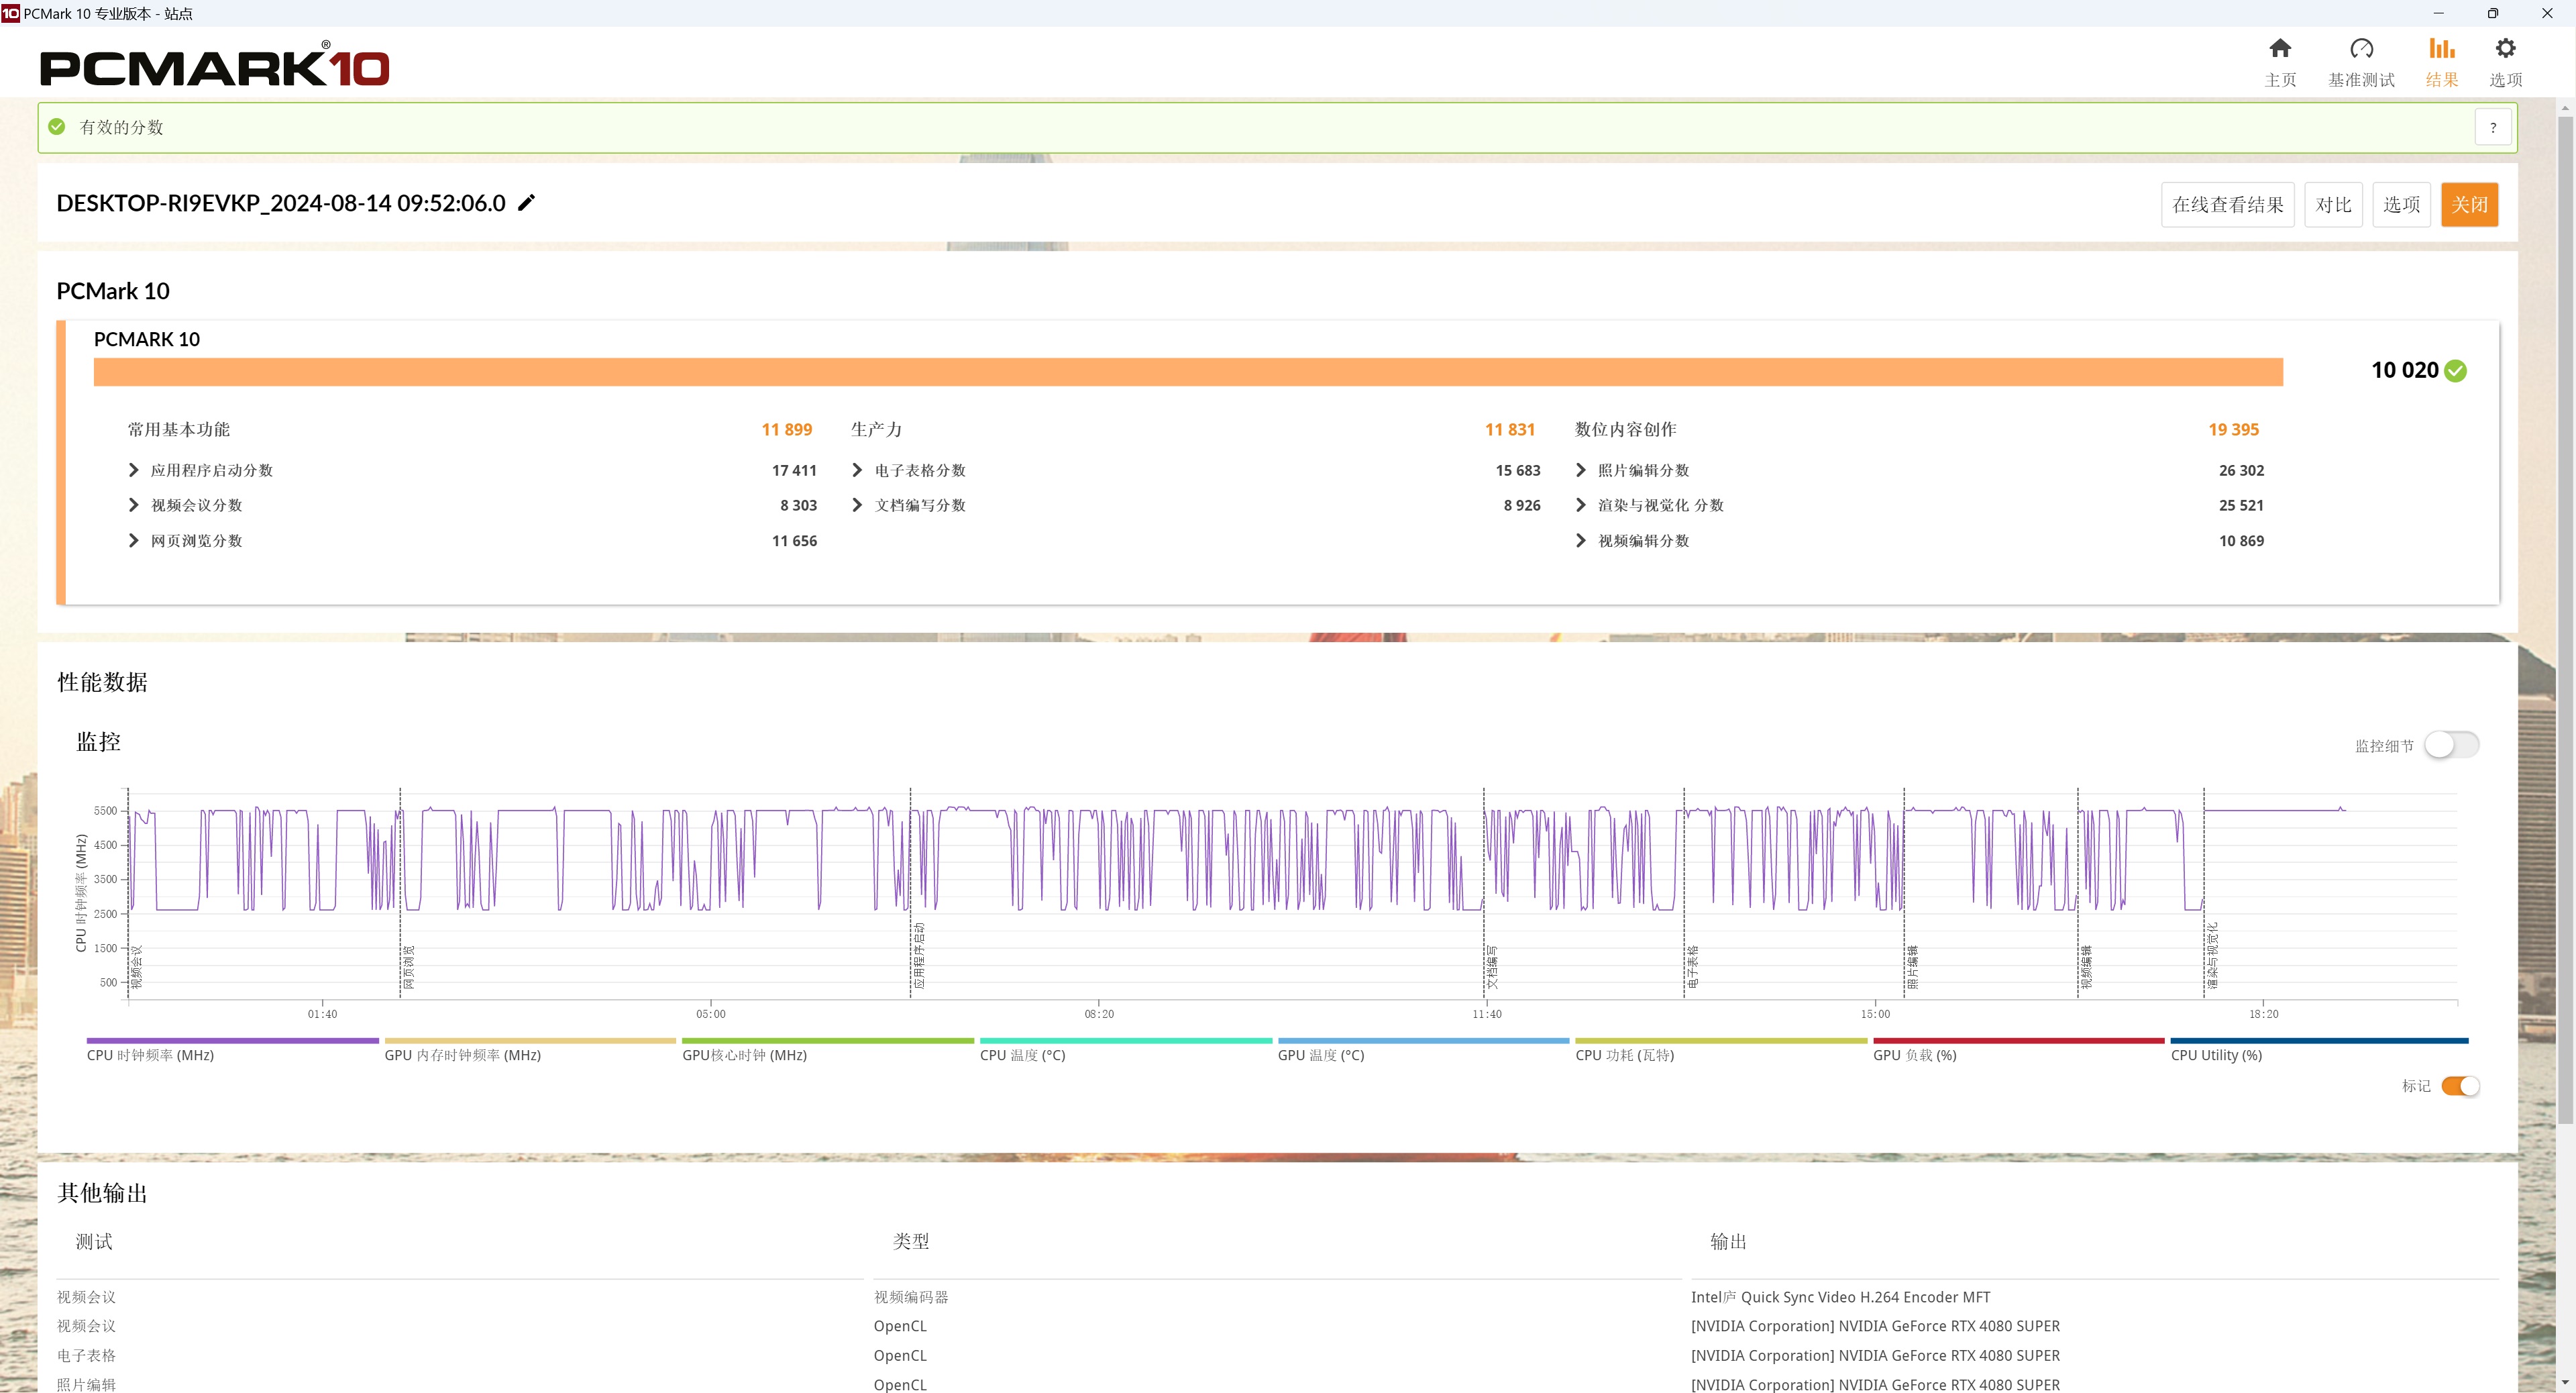Click the 视频编码器 type cell

click(911, 1297)
